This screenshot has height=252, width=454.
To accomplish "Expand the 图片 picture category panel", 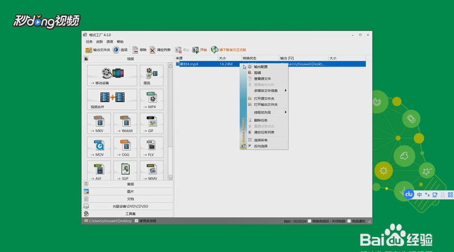I will [x=128, y=191].
